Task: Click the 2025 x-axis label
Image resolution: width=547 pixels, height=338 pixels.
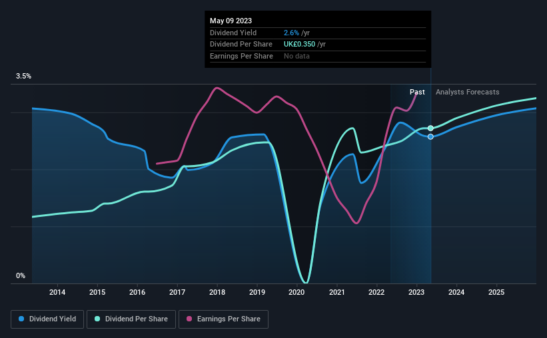Action: click(x=496, y=292)
